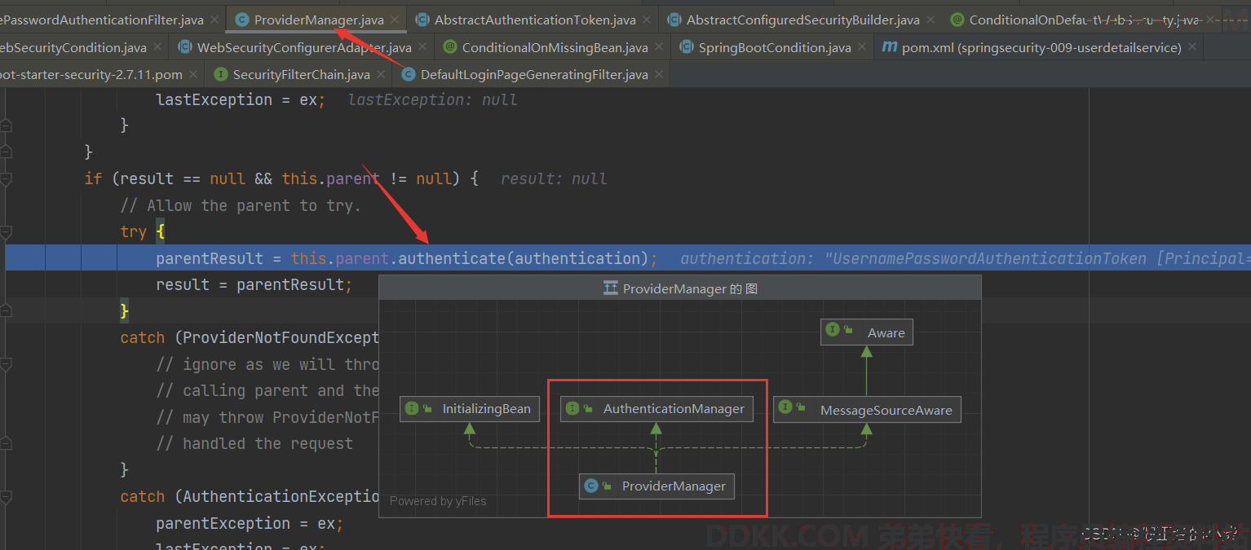The height and width of the screenshot is (550, 1251).
Task: Click the ProviderManager.java class file icon
Action: click(x=242, y=20)
